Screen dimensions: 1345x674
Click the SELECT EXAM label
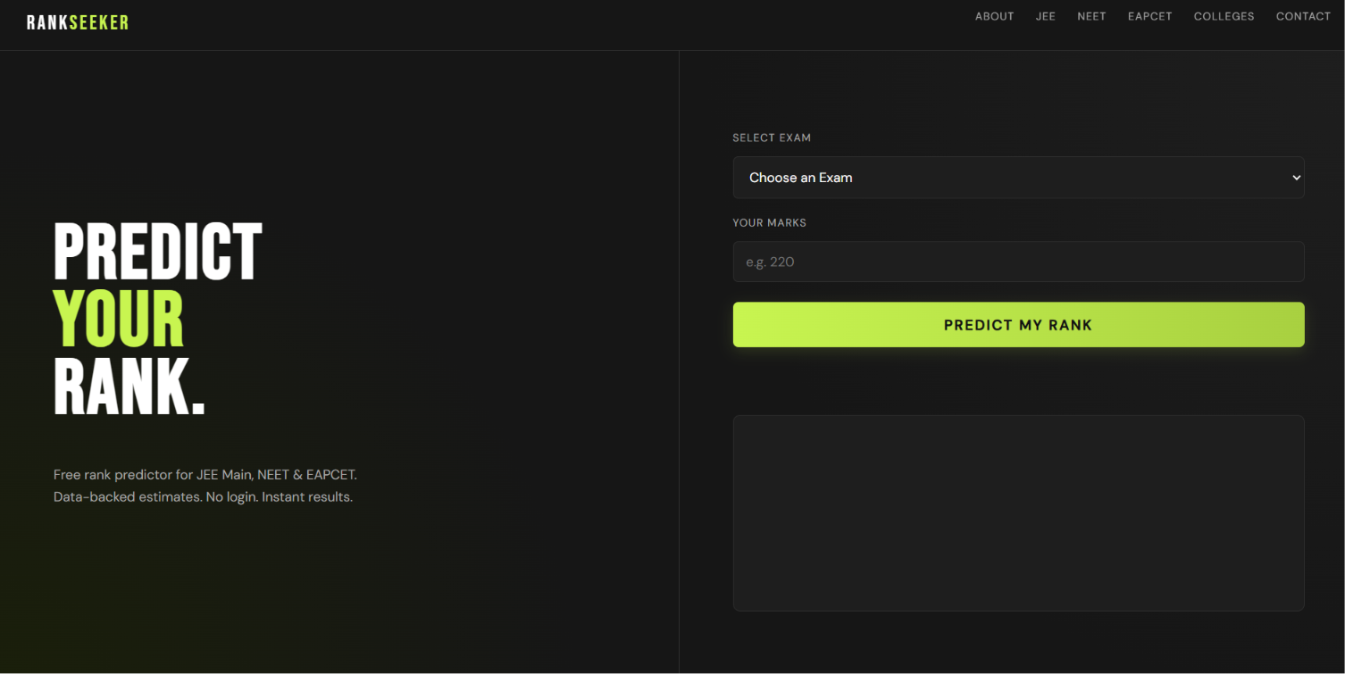pyautogui.click(x=772, y=138)
